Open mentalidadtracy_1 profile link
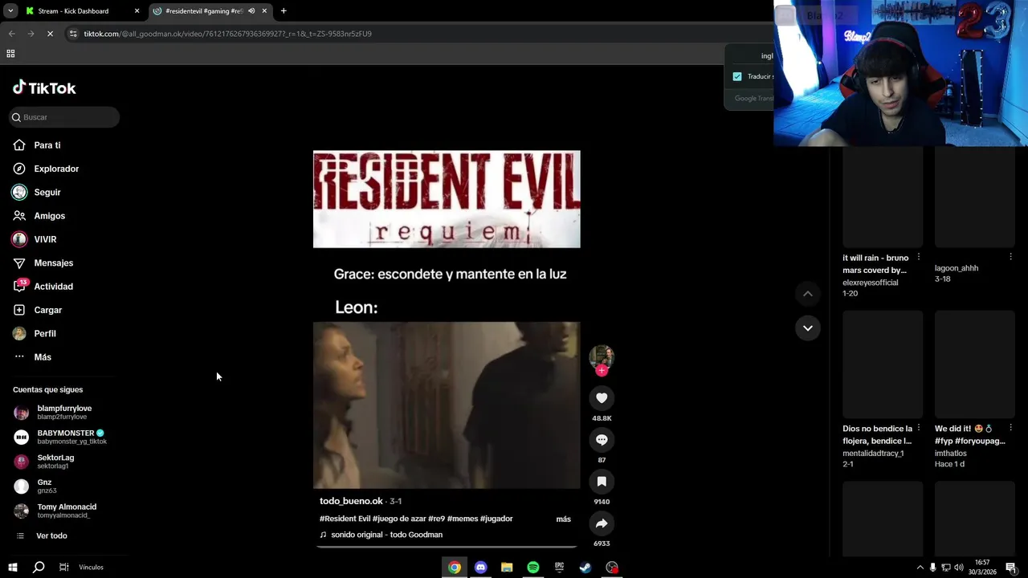This screenshot has height=578, width=1028. 873,454
